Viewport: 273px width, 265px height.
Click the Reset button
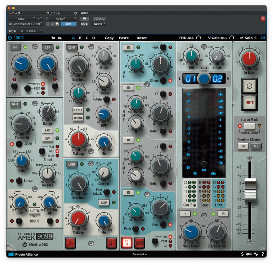(x=142, y=38)
